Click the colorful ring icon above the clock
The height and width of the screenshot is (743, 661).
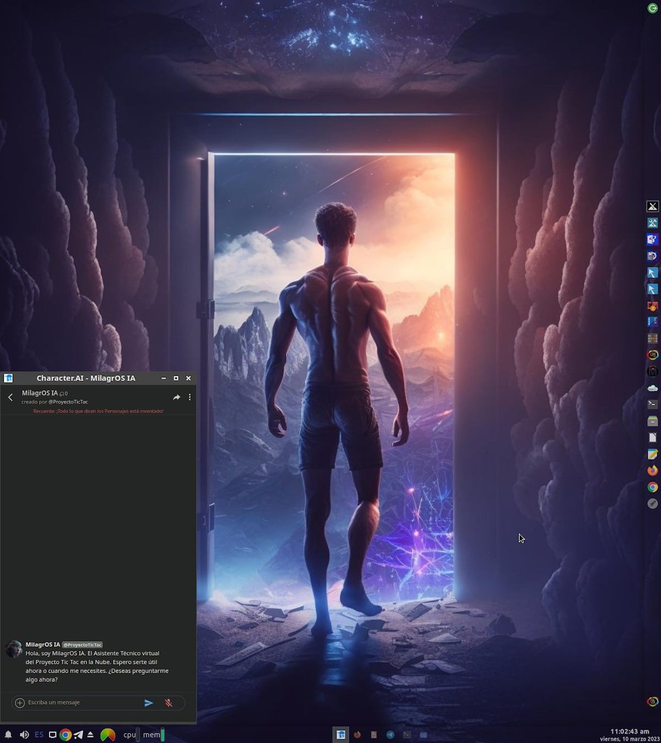tap(652, 702)
